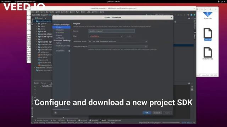Screen dimensions: 227x127
Task: Open the Services tool window tab
Action: 94,120
